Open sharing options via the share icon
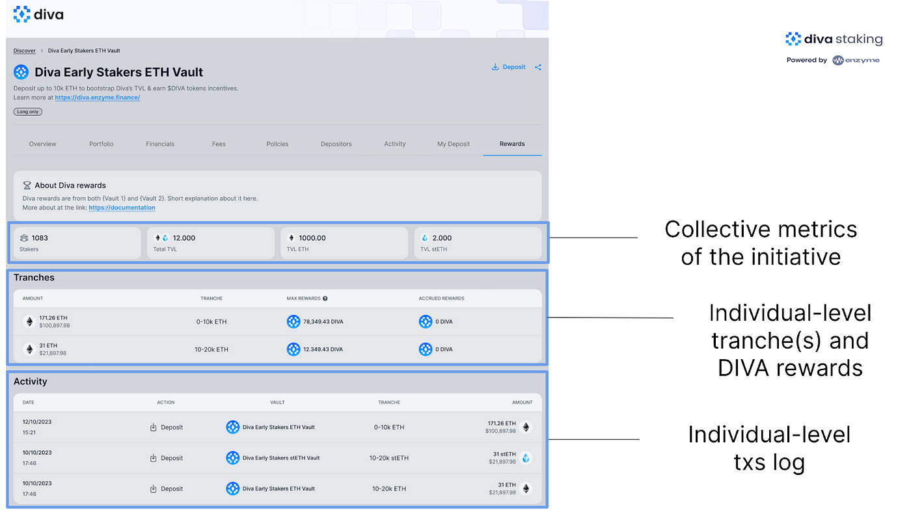Viewport: 911px width, 512px height. (x=537, y=66)
